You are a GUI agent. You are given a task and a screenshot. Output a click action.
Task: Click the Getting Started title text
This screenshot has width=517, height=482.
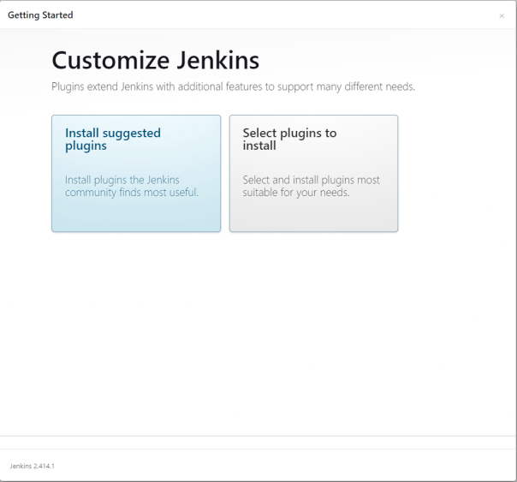pos(40,15)
